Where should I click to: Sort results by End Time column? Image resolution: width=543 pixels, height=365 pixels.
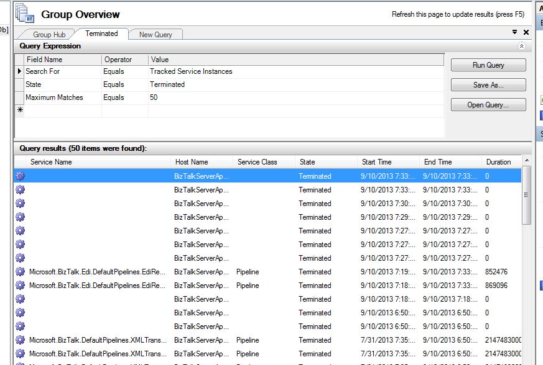click(450, 162)
